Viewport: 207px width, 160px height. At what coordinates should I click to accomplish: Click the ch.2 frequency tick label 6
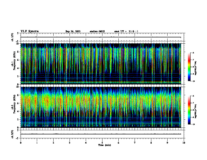click(x=18, y=103)
